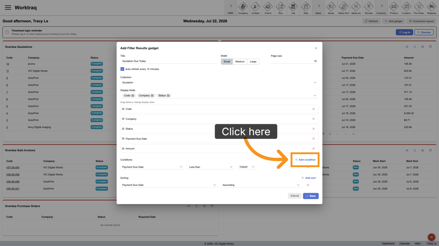Viewport: 439px width, 246px height.
Task: Open the Less than operator dropdown
Action: coord(211,167)
